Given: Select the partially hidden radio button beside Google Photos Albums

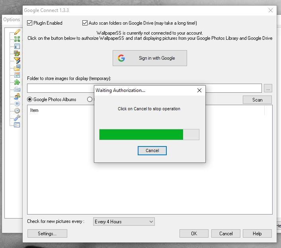Looking at the screenshot, I should point(90,100).
